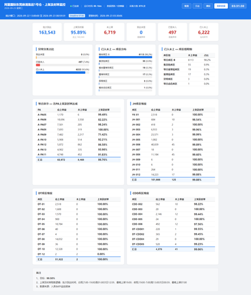Viewport: 251px width, 295px height.
Task: Click the 40,839 cell for JH-006
Action: pyautogui.click(x=155, y=145)
